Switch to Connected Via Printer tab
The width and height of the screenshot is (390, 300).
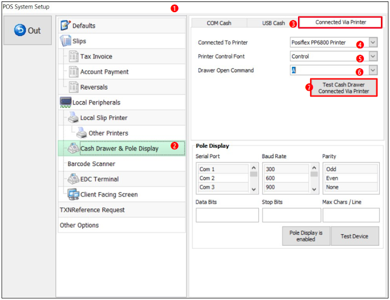click(x=340, y=23)
